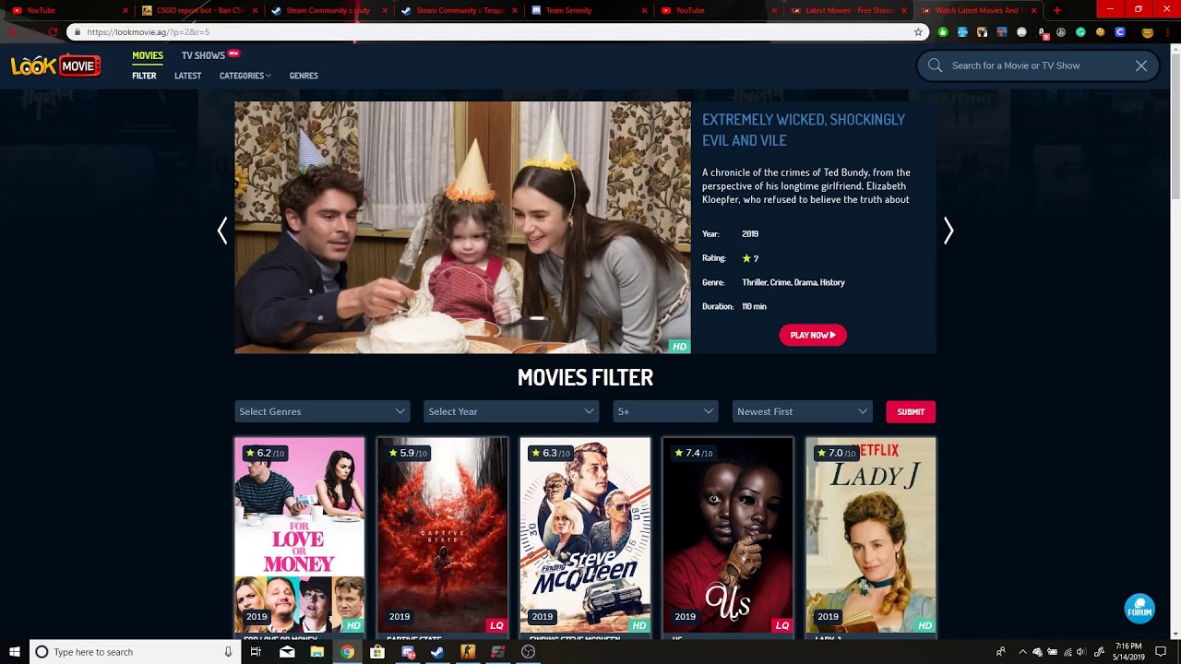Image resolution: width=1181 pixels, height=664 pixels.
Task: Open the volume control in tray
Action: point(1081,652)
